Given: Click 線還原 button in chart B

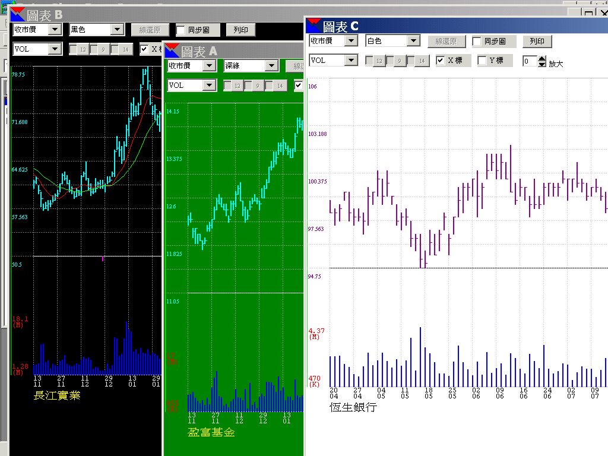Looking at the screenshot, I should 150,30.
